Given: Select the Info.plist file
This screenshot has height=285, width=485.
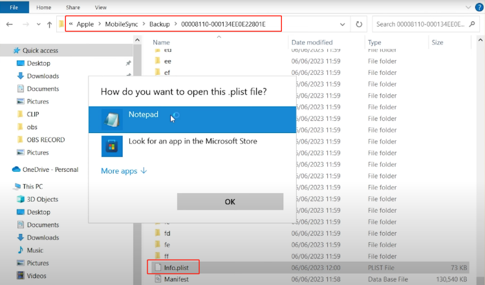Looking at the screenshot, I should click(x=177, y=268).
